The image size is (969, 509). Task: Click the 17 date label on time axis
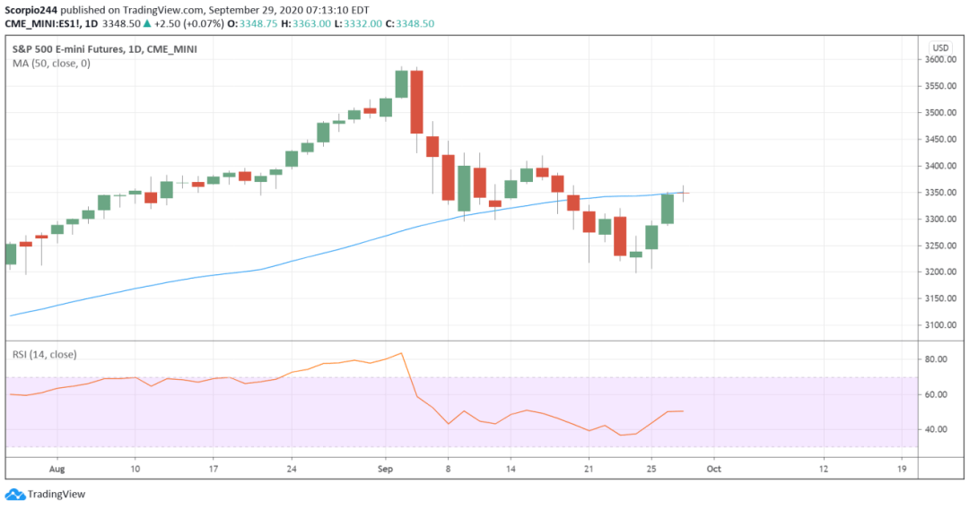point(214,469)
